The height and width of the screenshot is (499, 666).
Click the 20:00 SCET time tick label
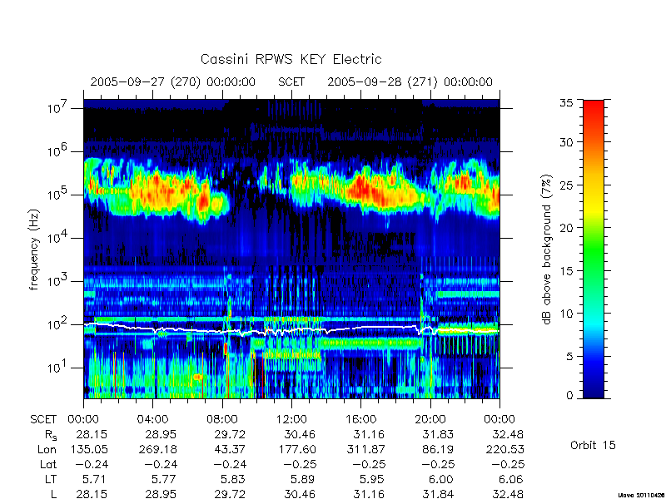[430, 419]
